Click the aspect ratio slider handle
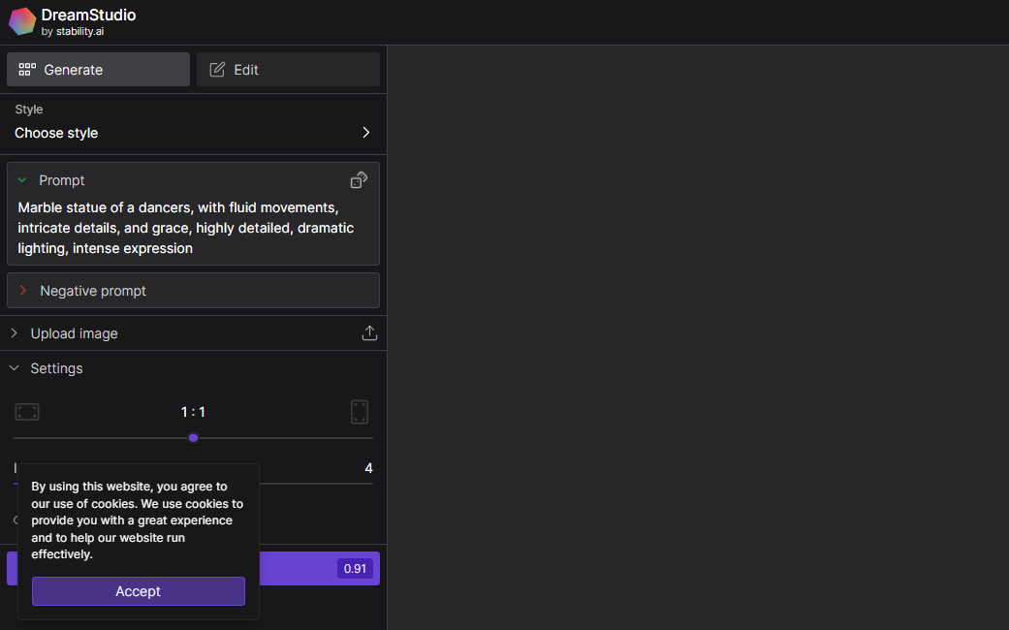The height and width of the screenshot is (630, 1009). [193, 438]
